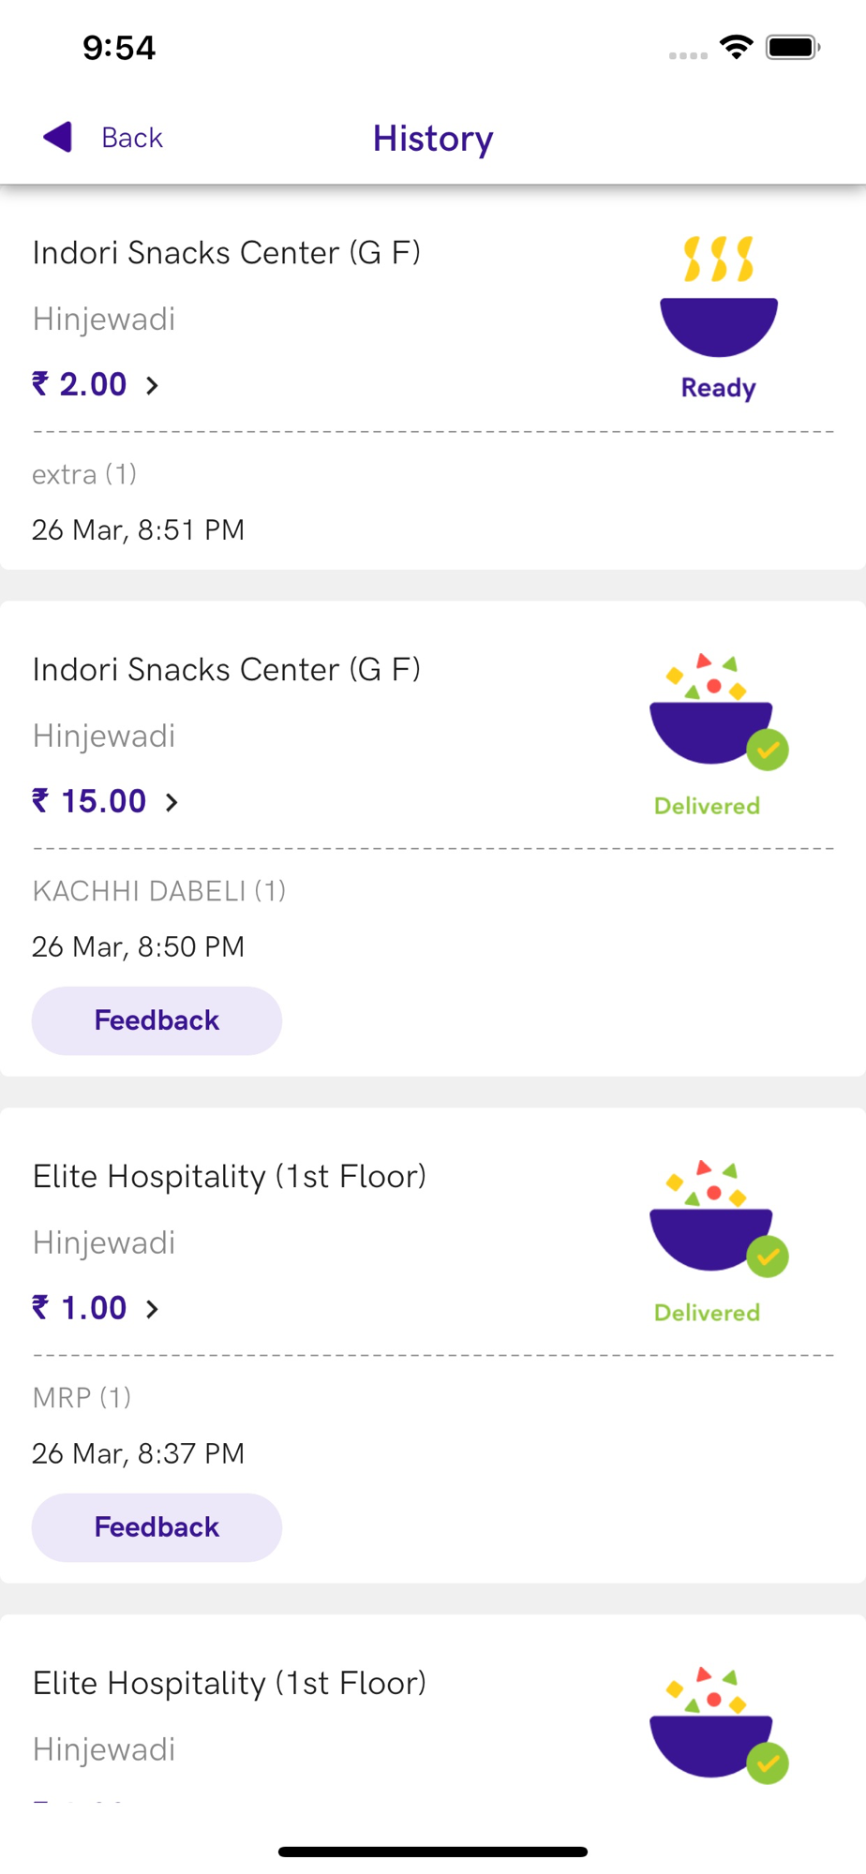Tap the bowl icon on the last order card
The image size is (866, 1874).
pyautogui.click(x=712, y=1726)
